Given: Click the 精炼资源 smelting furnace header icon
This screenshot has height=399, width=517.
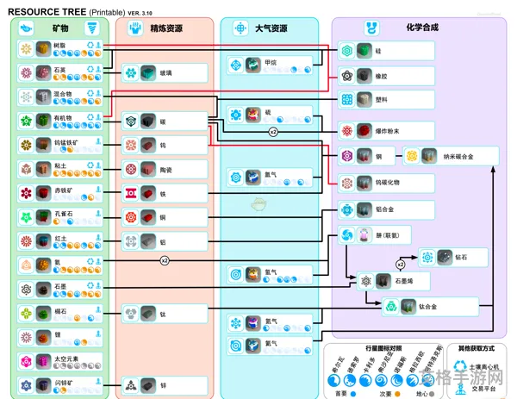Looking at the screenshot, I should [135, 28].
